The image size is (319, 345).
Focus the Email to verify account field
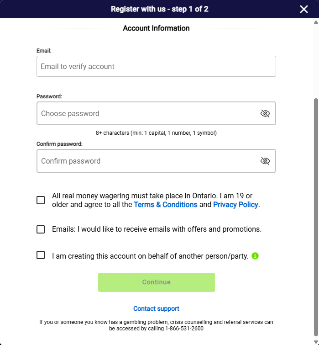pyautogui.click(x=156, y=66)
